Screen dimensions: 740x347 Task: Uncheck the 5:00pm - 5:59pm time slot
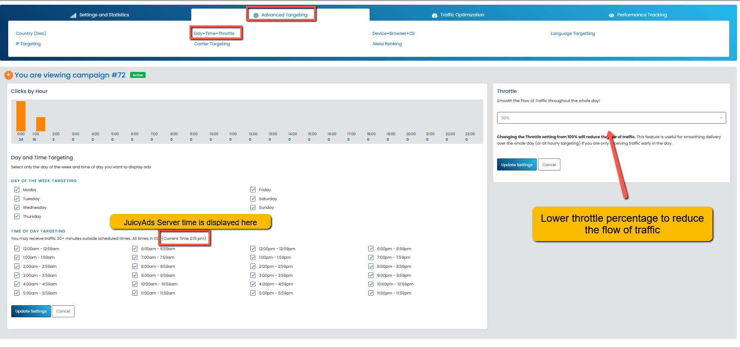pos(253,293)
